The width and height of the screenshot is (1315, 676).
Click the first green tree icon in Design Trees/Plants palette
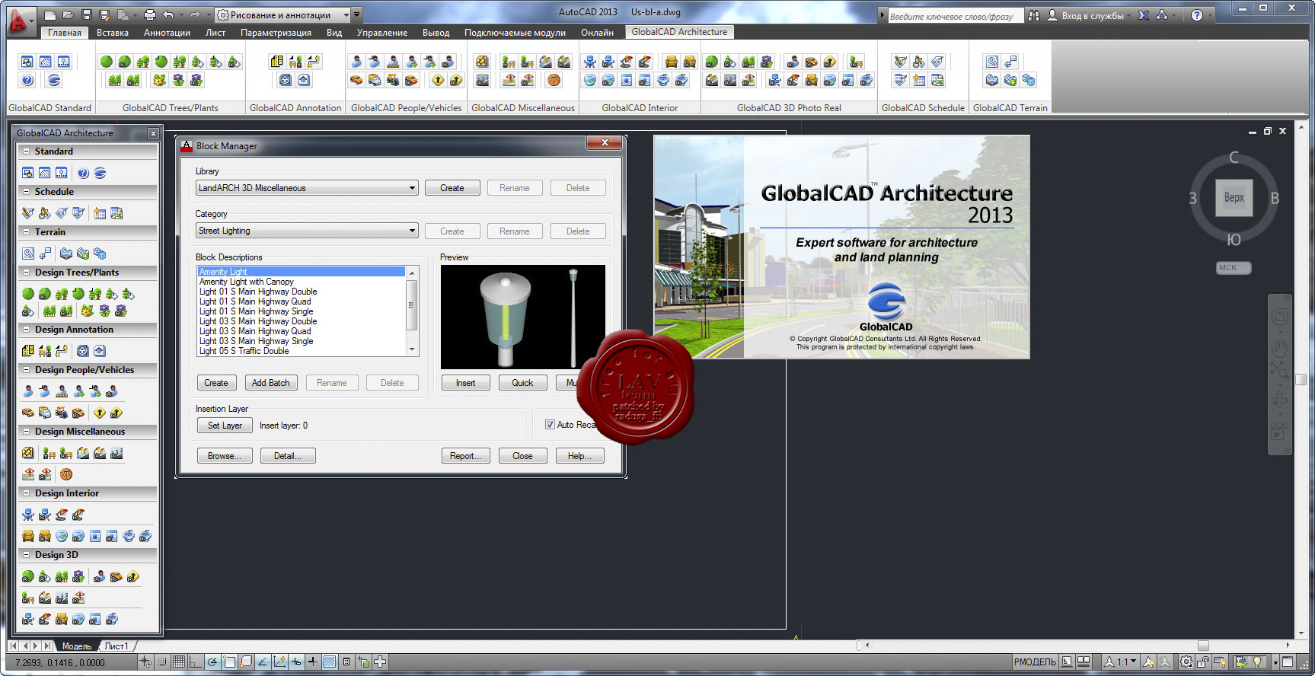point(28,294)
